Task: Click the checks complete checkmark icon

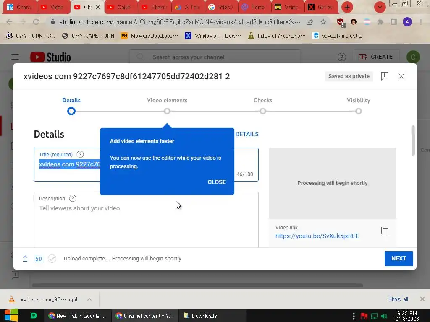Action: pyautogui.click(x=52, y=258)
